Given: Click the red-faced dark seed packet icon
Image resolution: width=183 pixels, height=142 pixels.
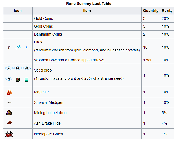Looking at the screenshot, I should pyautogui.click(x=18, y=79).
